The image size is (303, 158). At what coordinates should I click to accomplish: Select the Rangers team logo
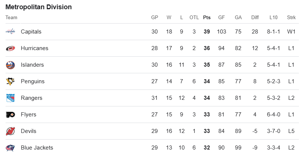10,98
